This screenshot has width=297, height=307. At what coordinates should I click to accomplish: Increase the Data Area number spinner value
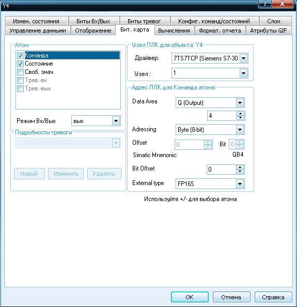pyautogui.click(x=241, y=114)
